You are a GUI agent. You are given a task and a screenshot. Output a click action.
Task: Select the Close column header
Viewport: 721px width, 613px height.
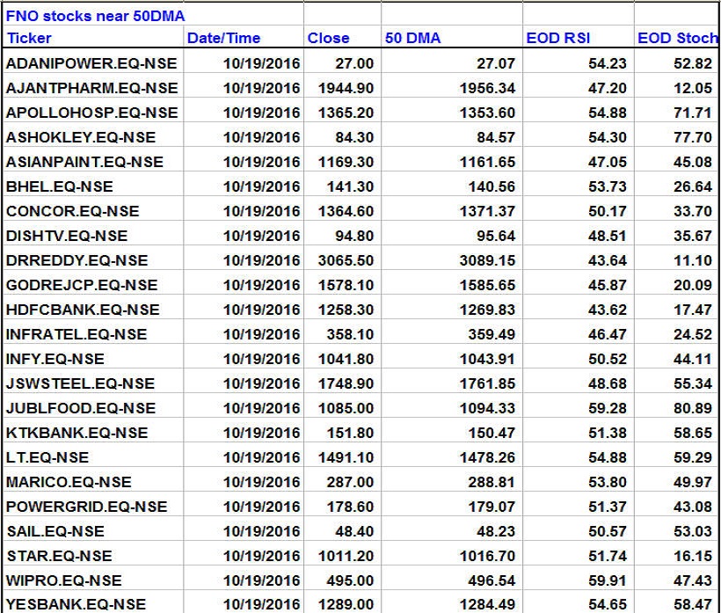329,38
